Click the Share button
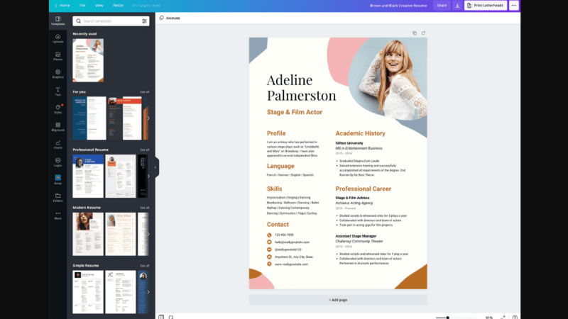This screenshot has width=568, height=319. (442, 5)
